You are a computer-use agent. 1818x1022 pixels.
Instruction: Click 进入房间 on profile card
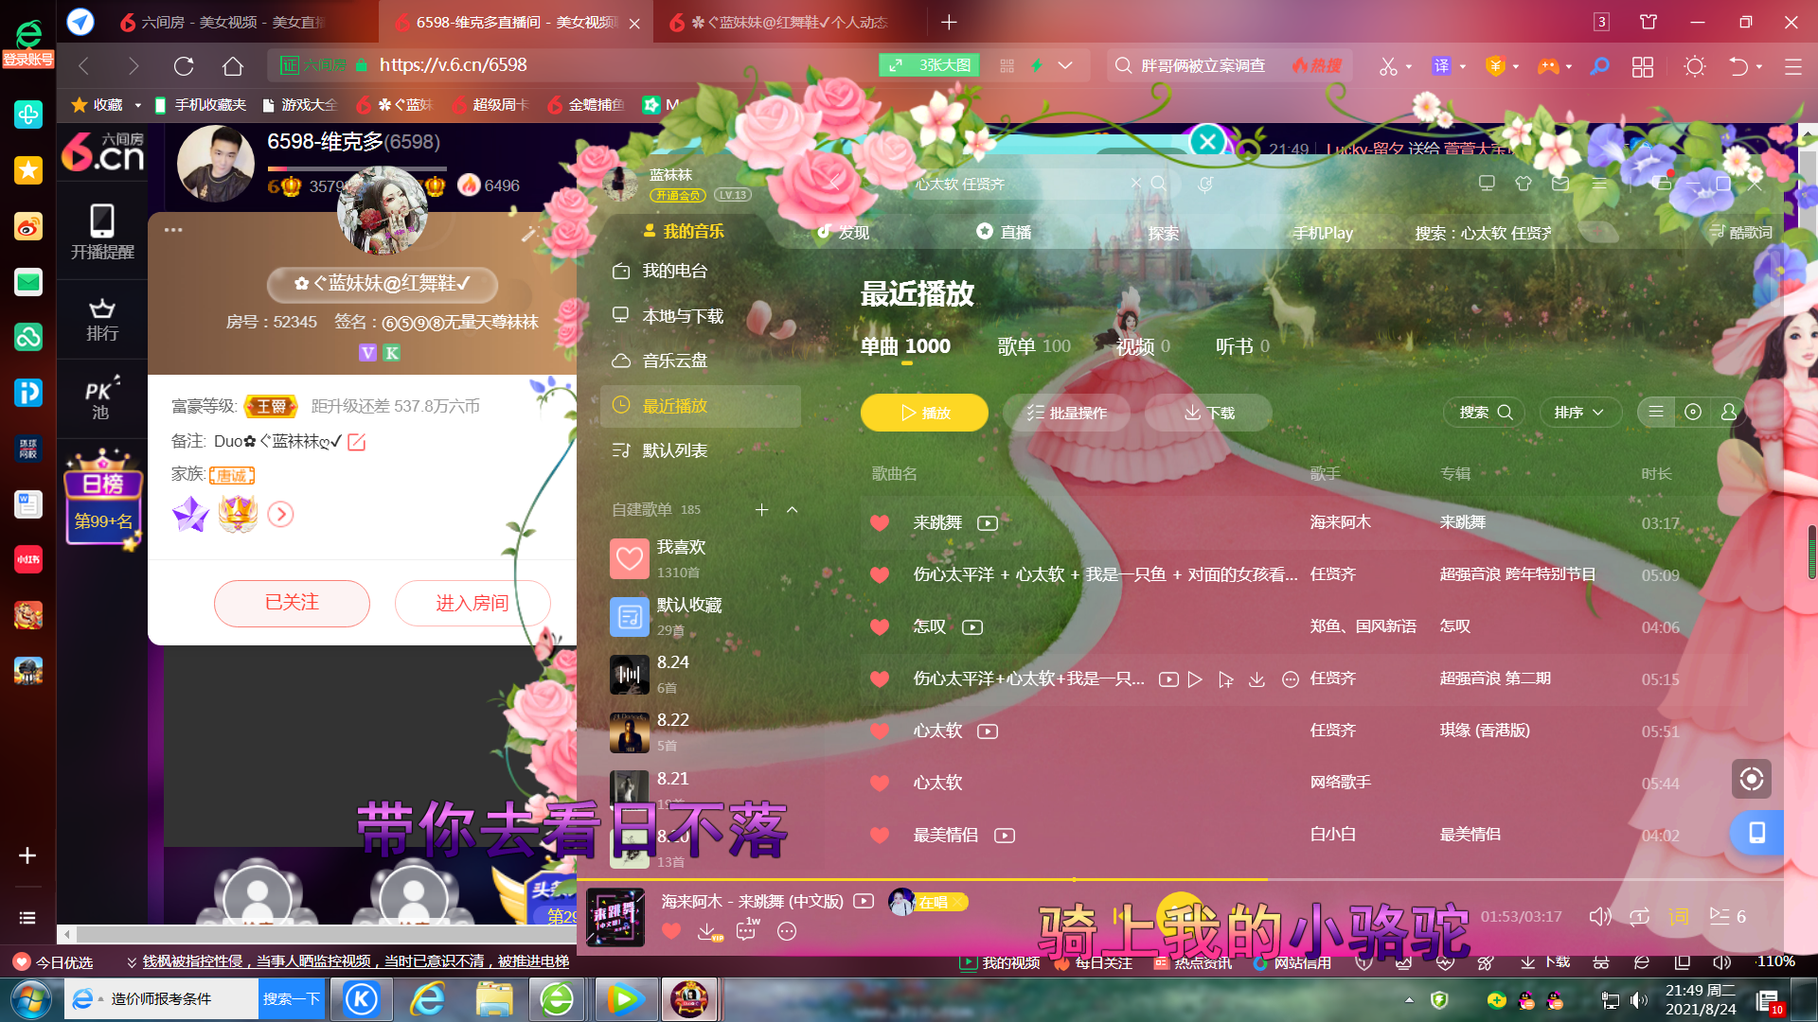coord(472,603)
